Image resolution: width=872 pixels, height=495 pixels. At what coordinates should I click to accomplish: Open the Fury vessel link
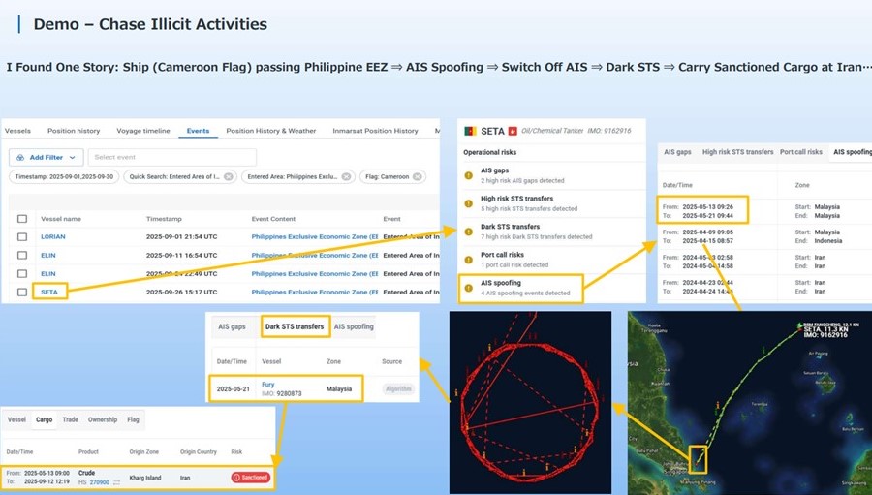268,385
